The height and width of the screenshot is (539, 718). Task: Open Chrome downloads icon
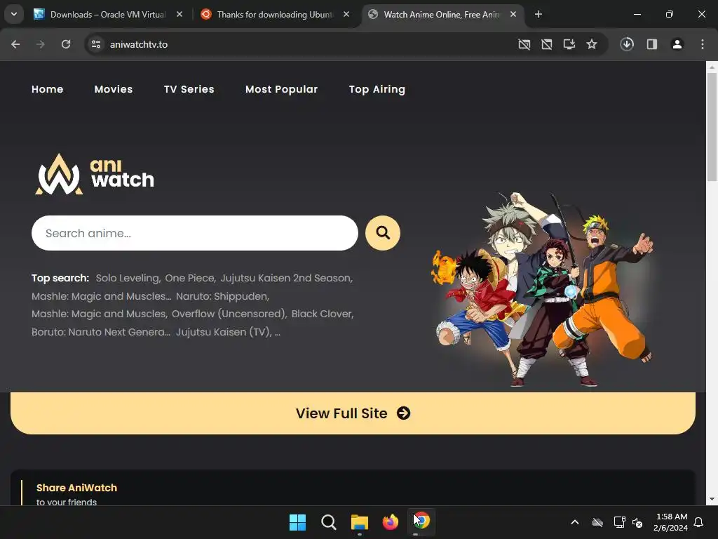click(x=627, y=44)
